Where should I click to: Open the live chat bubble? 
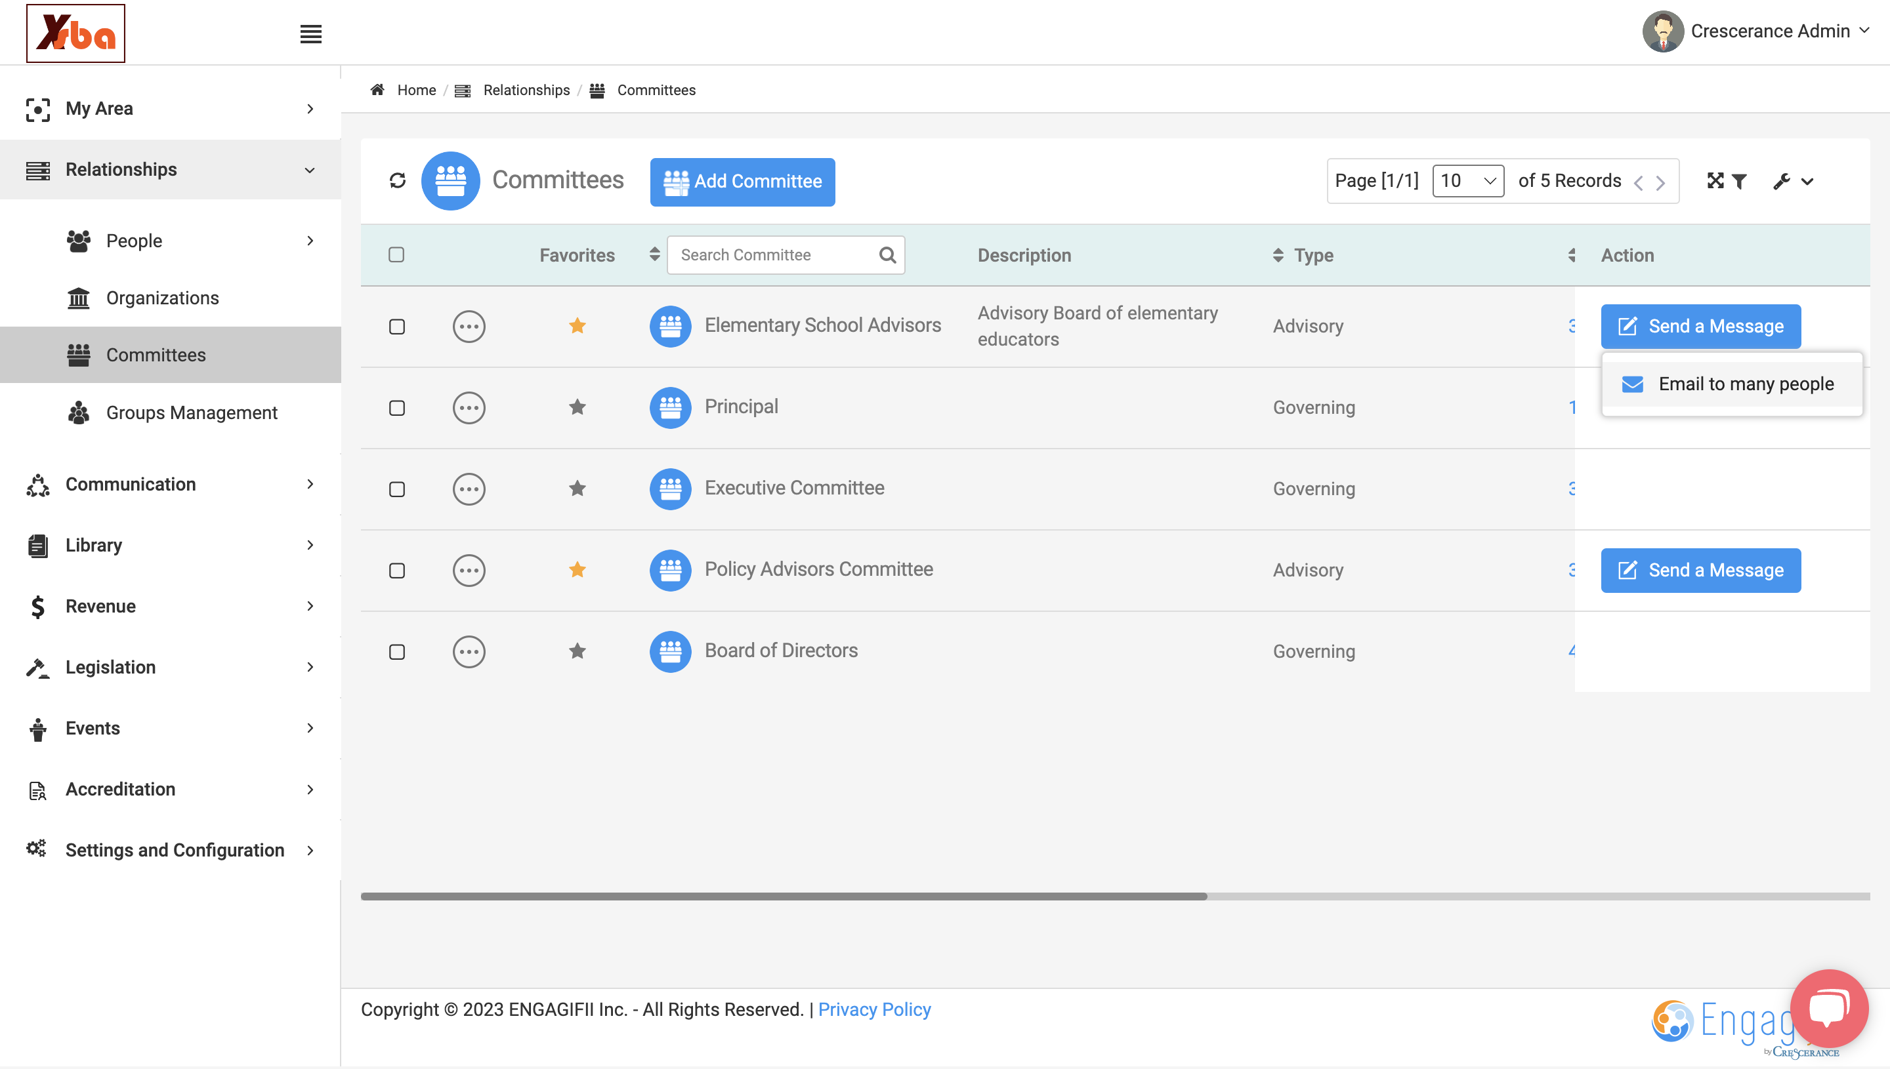coord(1828,1008)
